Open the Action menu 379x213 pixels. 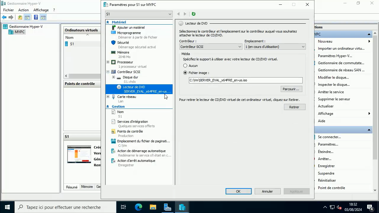click(x=23, y=10)
